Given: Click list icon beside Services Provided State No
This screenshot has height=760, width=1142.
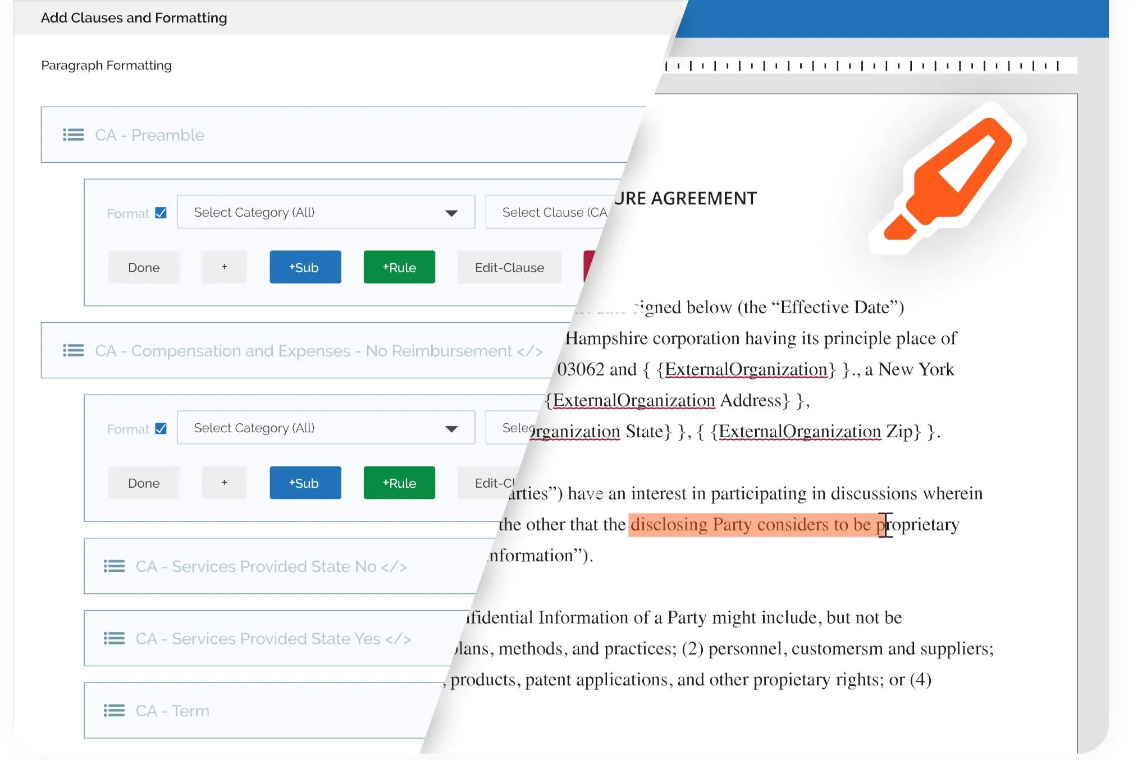Looking at the screenshot, I should coord(114,566).
